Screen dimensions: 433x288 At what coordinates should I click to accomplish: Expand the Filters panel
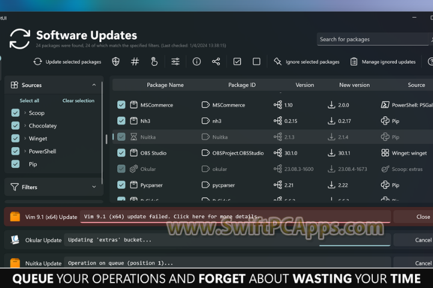[94, 187]
